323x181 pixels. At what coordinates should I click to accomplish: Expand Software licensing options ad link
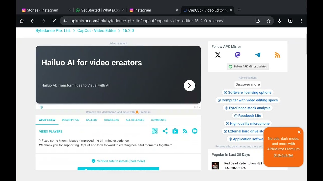click(x=248, y=93)
